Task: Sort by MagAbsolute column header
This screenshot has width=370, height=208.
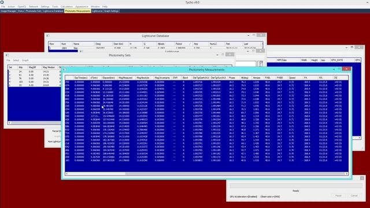Action: (x=144, y=77)
